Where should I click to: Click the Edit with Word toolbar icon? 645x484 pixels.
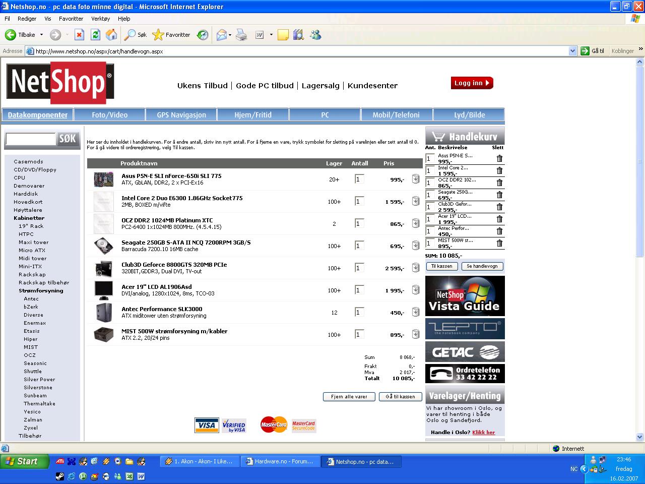[260, 35]
